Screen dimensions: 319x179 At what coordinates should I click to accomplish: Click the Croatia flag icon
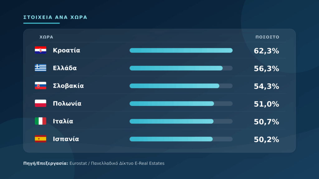click(40, 50)
